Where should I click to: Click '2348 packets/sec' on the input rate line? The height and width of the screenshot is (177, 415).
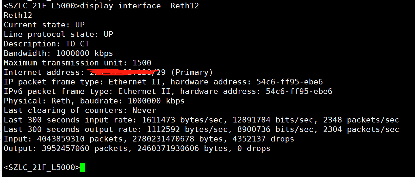click(361, 120)
